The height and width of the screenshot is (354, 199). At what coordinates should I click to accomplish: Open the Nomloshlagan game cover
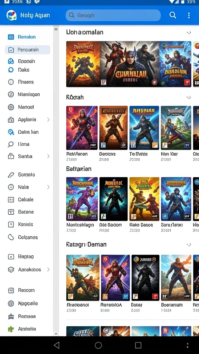(82, 199)
